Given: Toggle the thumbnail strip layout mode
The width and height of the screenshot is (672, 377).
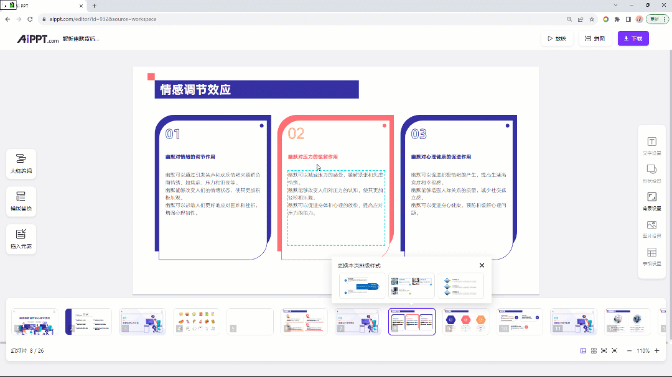Looking at the screenshot, I should (583, 350).
